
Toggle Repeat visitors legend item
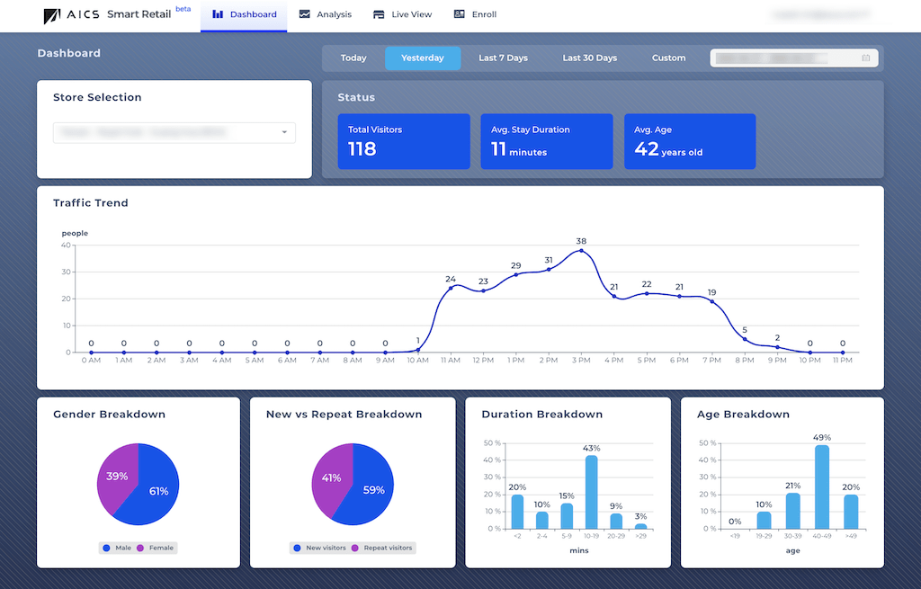point(383,548)
